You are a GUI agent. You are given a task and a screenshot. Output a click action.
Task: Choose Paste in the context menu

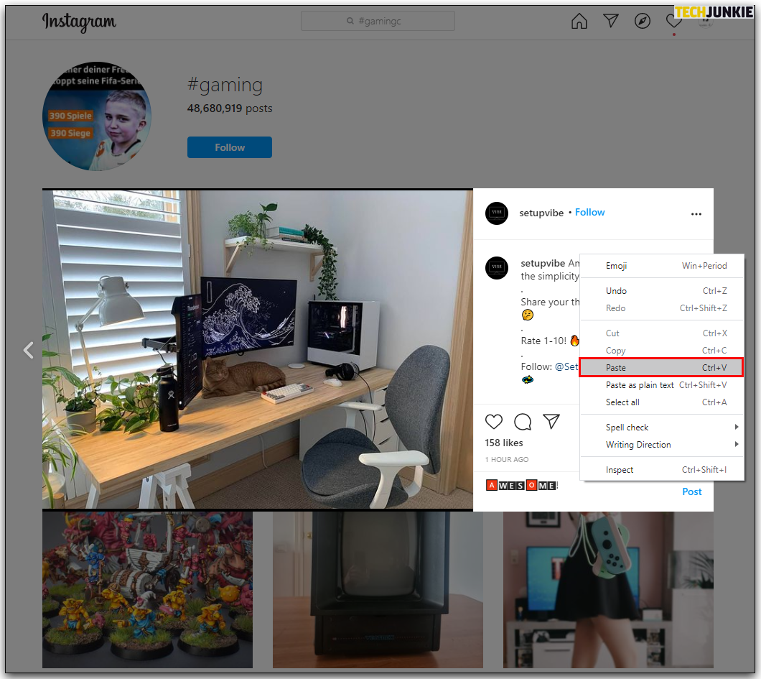661,368
